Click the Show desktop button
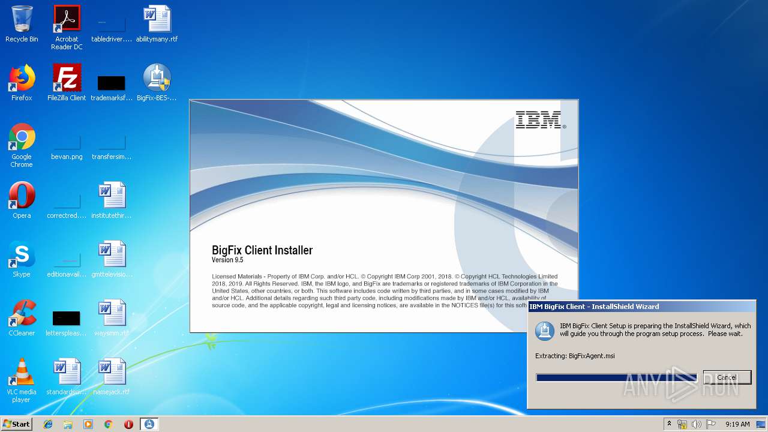This screenshot has height=432, width=768. [762, 424]
